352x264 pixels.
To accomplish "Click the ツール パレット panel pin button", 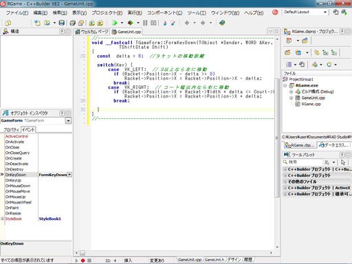I will coord(342,155).
